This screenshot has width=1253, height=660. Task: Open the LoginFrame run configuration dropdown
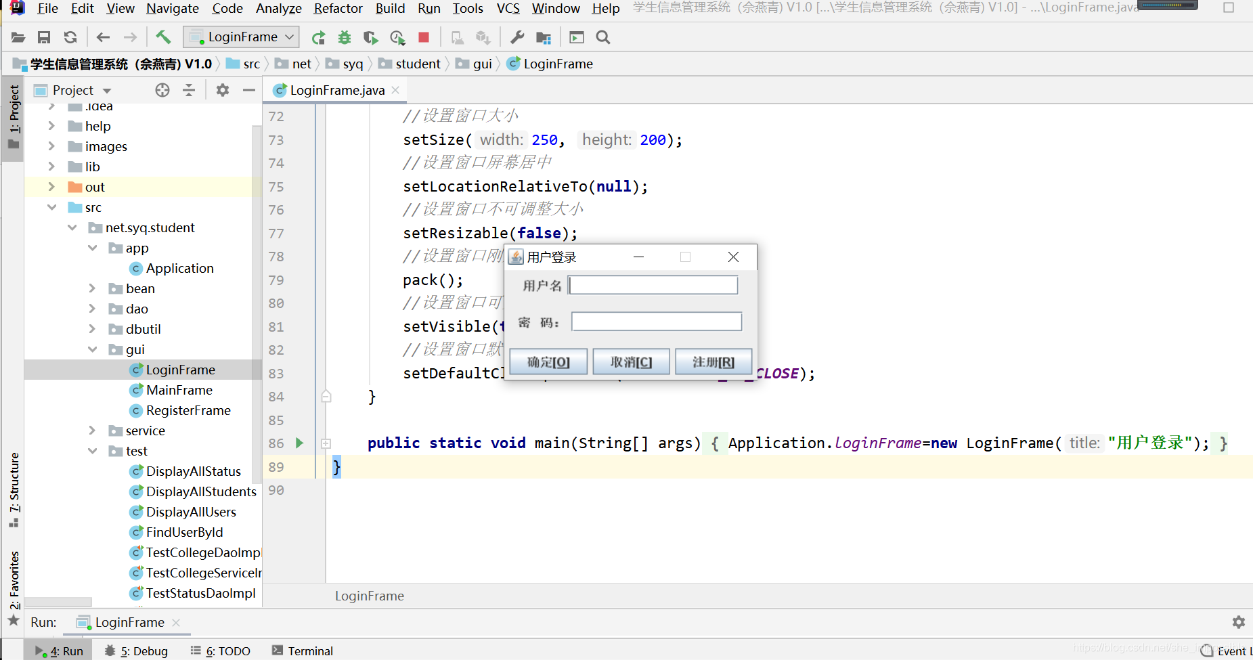coord(242,37)
